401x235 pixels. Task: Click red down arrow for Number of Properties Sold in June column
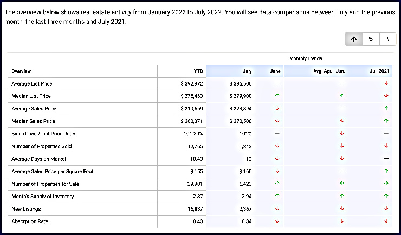(277, 146)
